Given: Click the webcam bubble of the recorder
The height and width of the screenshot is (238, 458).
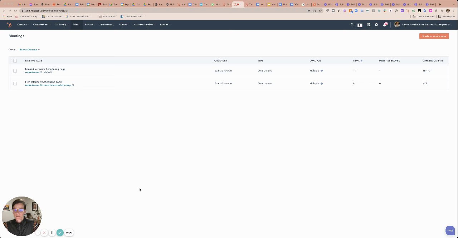Looking at the screenshot, I should (21, 216).
